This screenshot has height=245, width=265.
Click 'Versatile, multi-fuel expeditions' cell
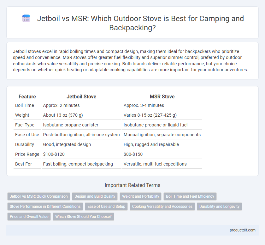point(162,164)
